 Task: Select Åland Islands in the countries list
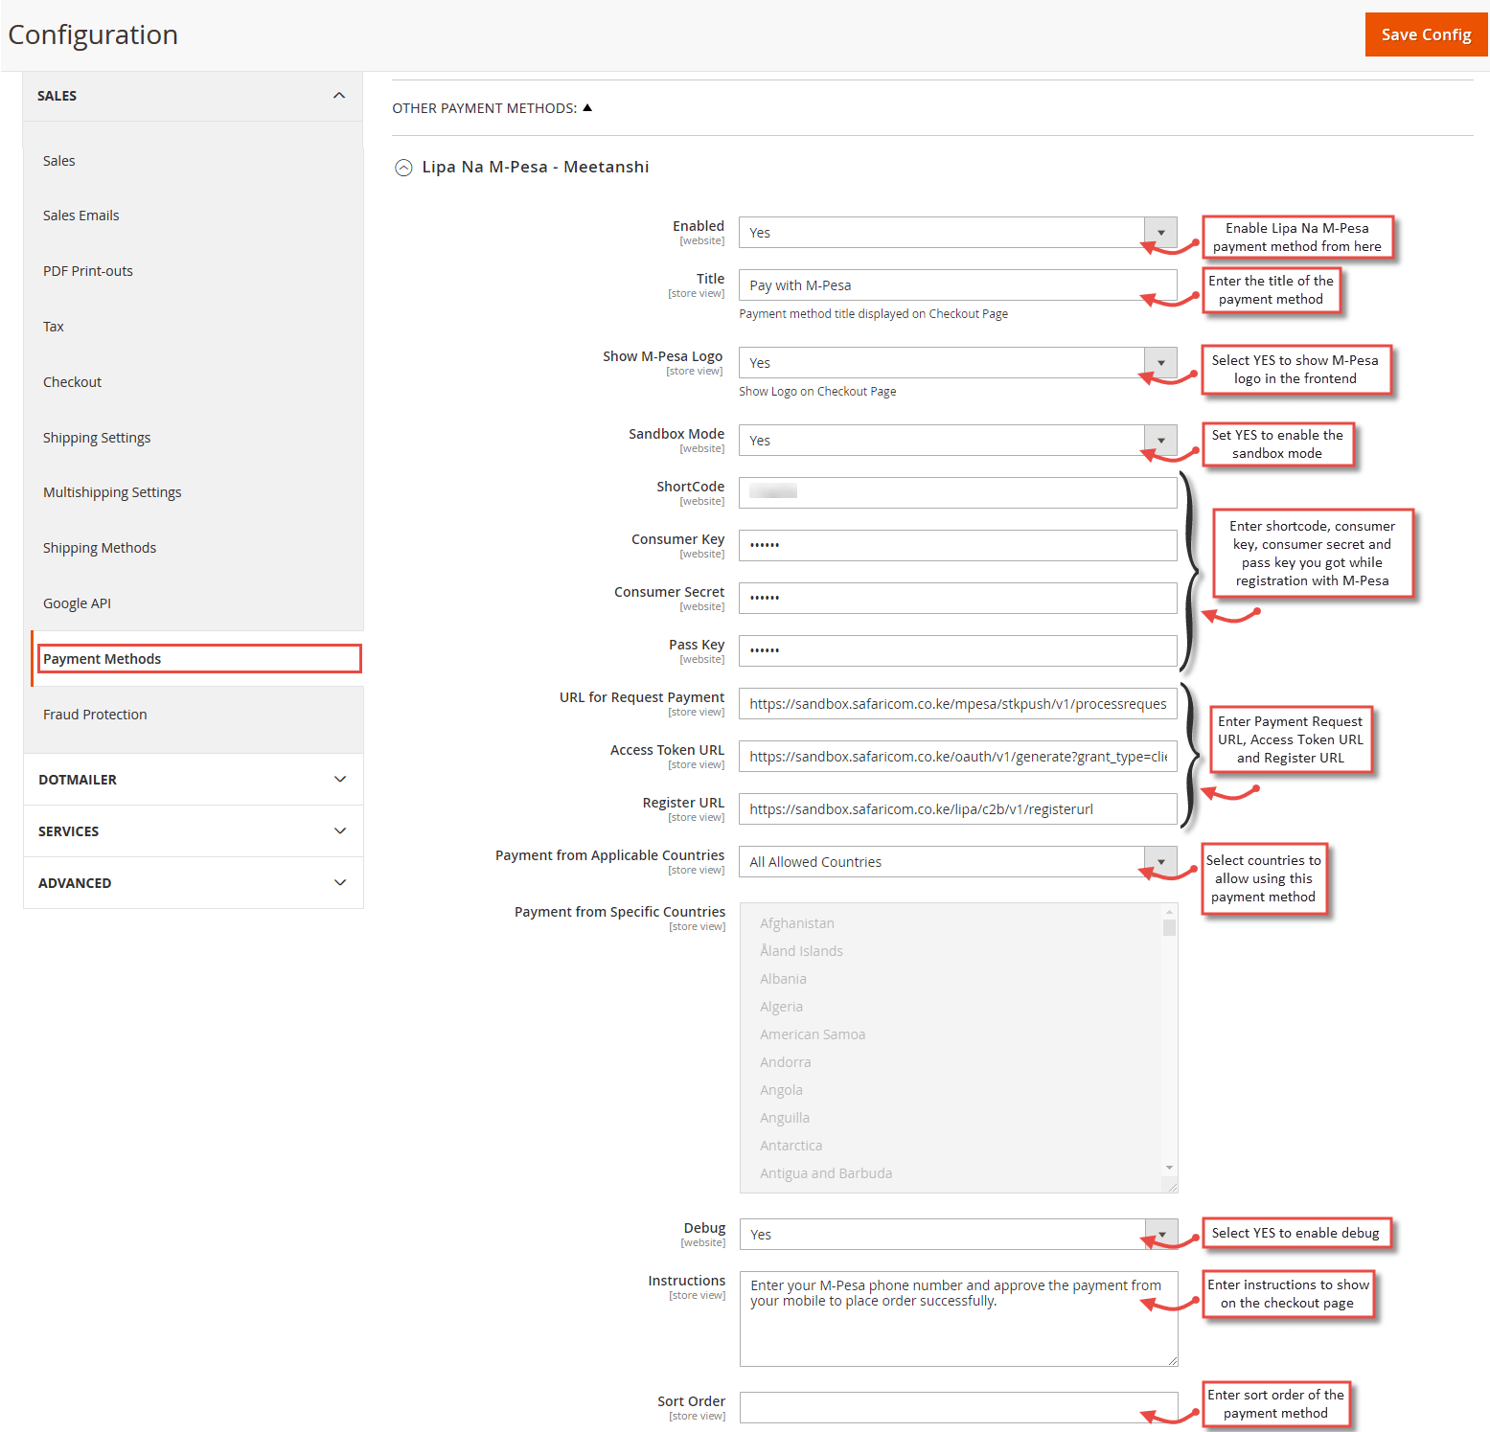(802, 951)
